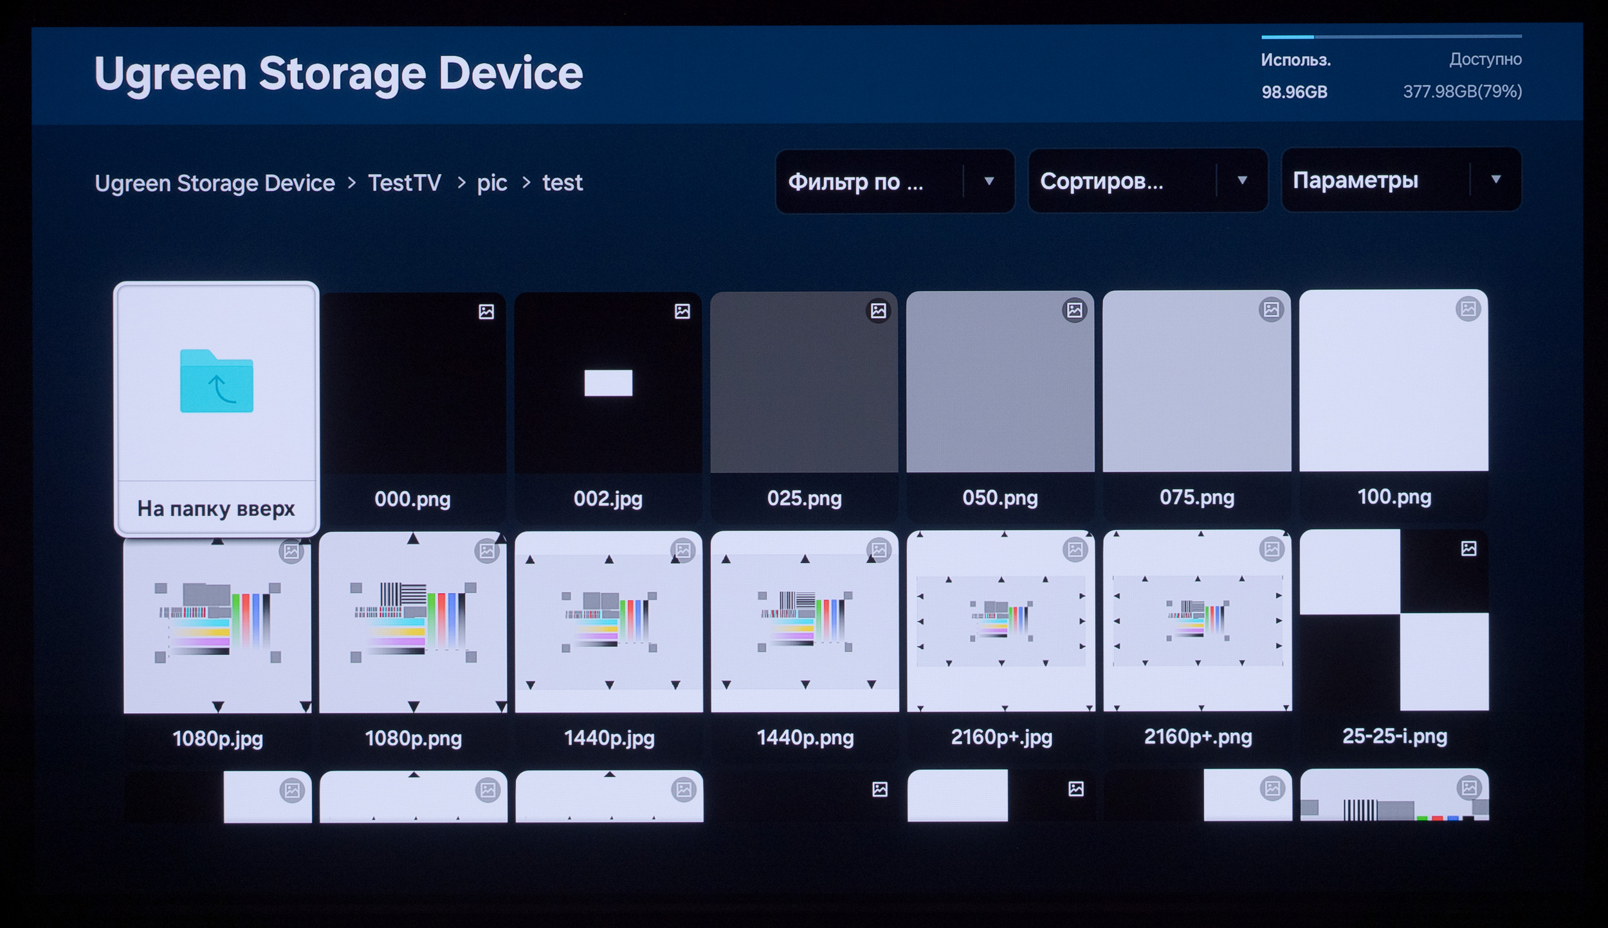Image resolution: width=1608 pixels, height=928 pixels.
Task: Click image badge icon on 050.png
Action: pyautogui.click(x=1074, y=310)
